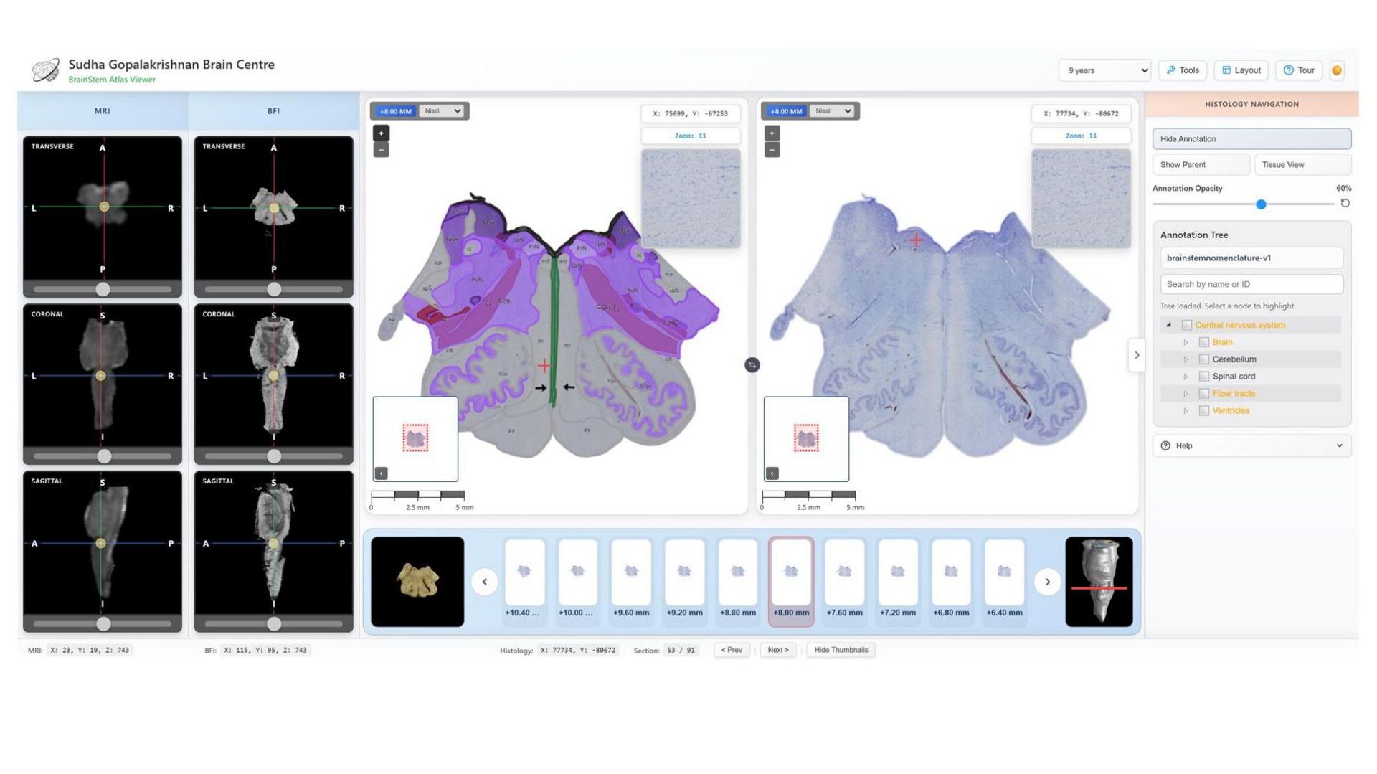The height and width of the screenshot is (774, 1377).
Task: Expand the Fiber tracts tree node
Action: coord(1186,394)
